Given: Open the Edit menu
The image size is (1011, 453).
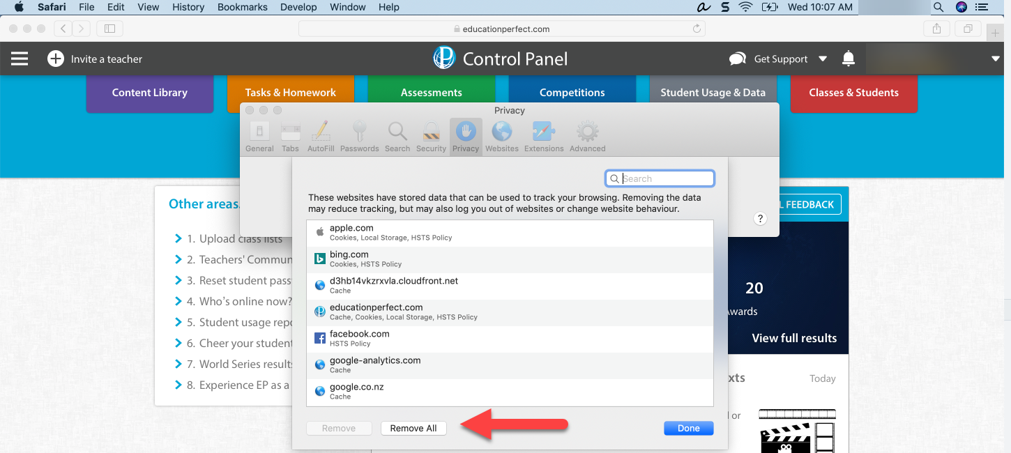Looking at the screenshot, I should pos(116,7).
